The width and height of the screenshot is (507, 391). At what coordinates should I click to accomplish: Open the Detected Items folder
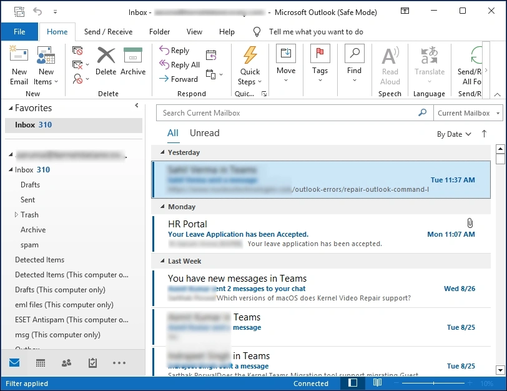click(39, 260)
